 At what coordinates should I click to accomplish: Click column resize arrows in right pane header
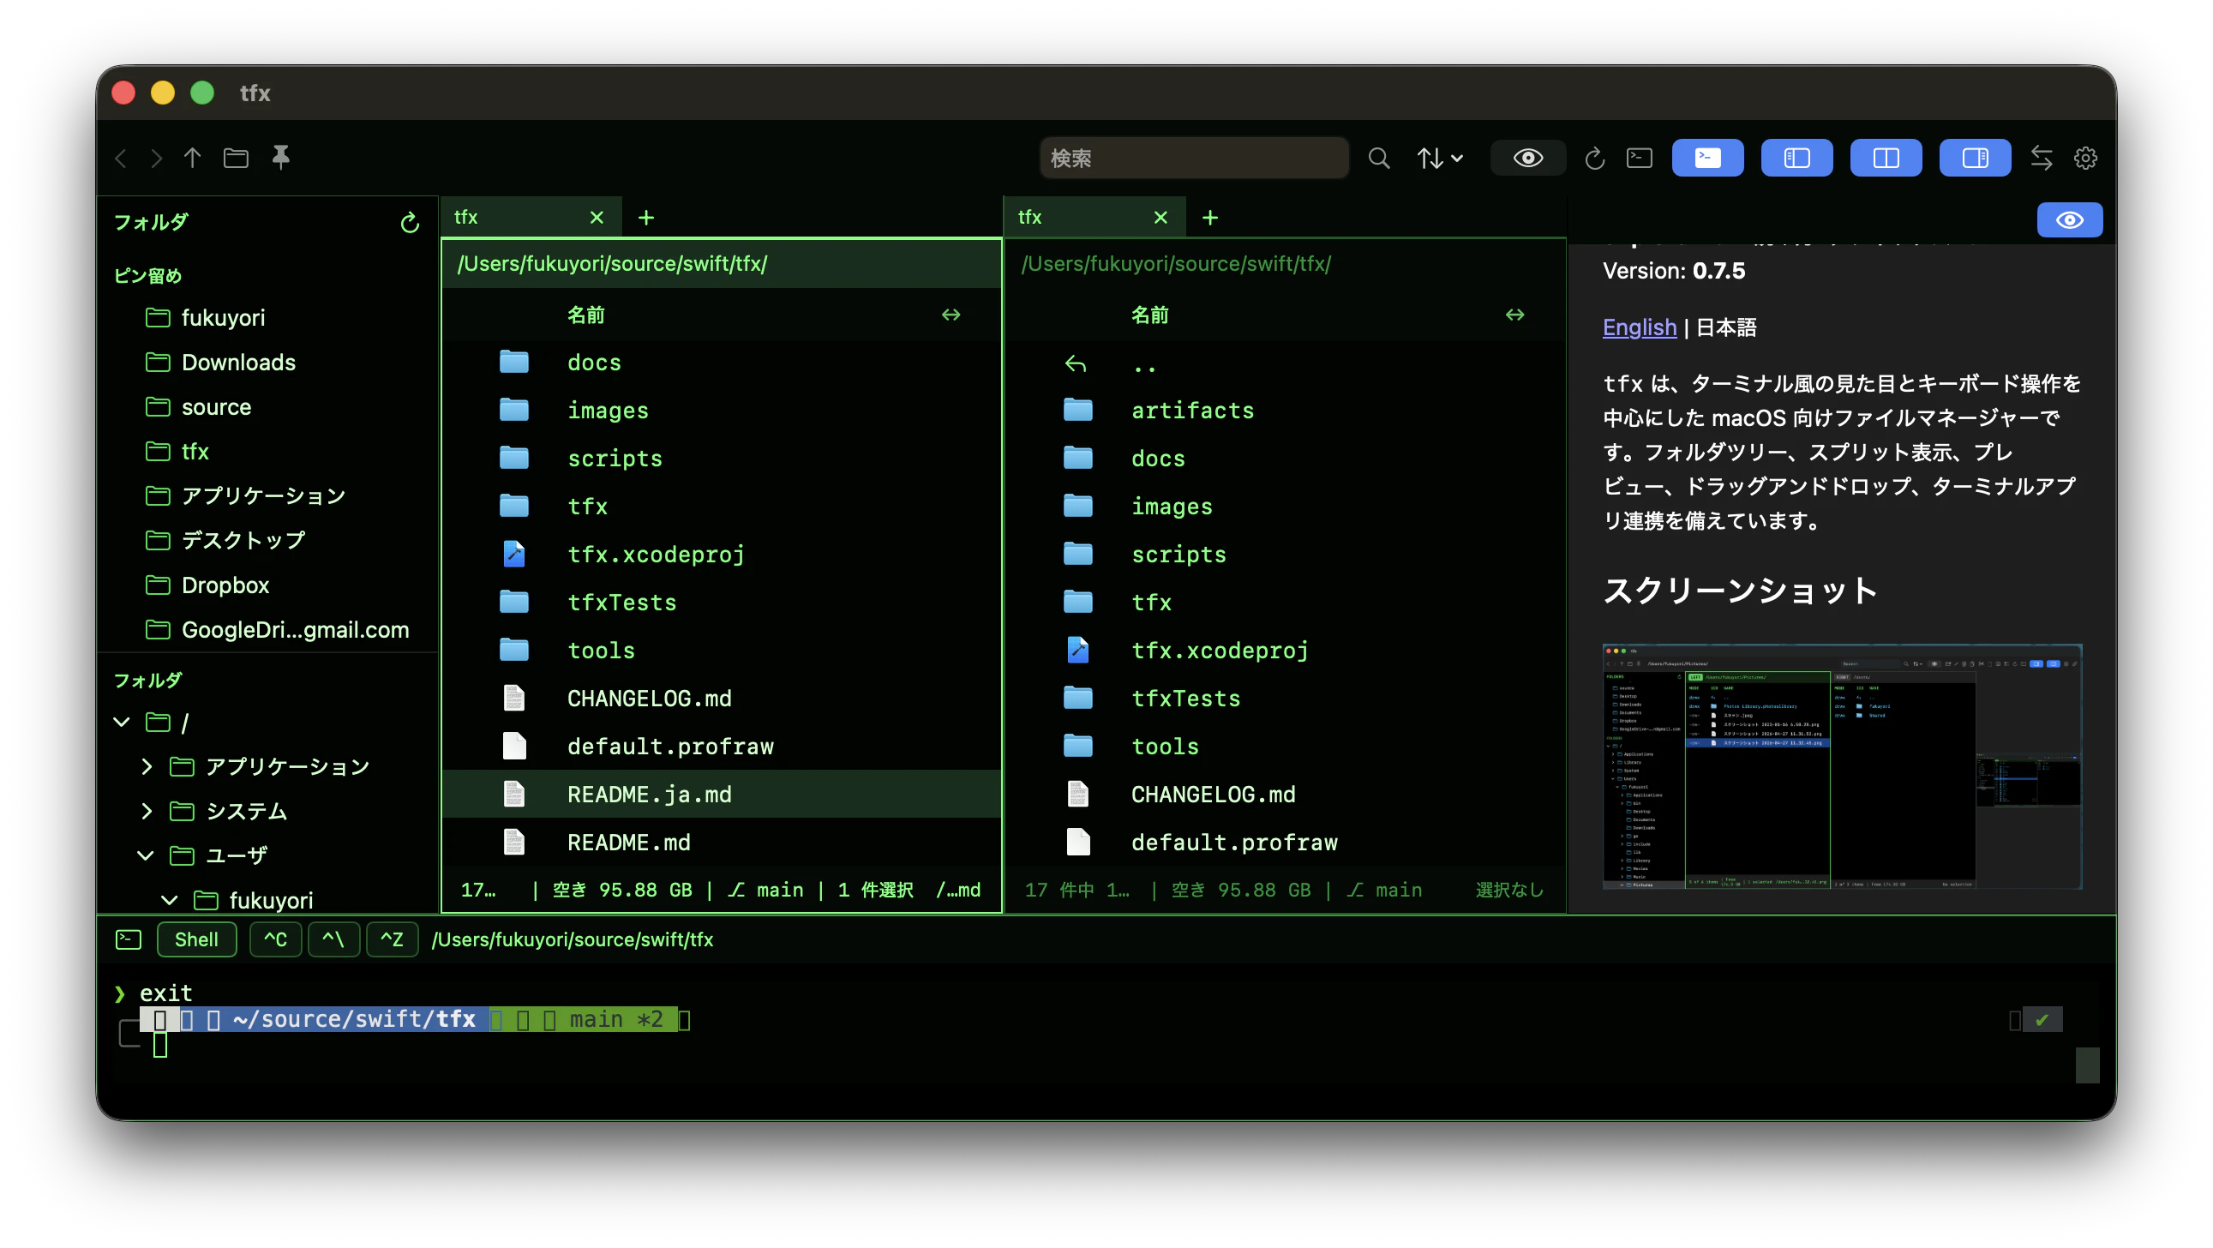point(1514,315)
